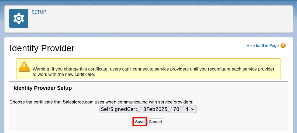Screen dimensions: 297x133
Task: Click the 'Choose the certificate' label text
Action: tap(101, 102)
